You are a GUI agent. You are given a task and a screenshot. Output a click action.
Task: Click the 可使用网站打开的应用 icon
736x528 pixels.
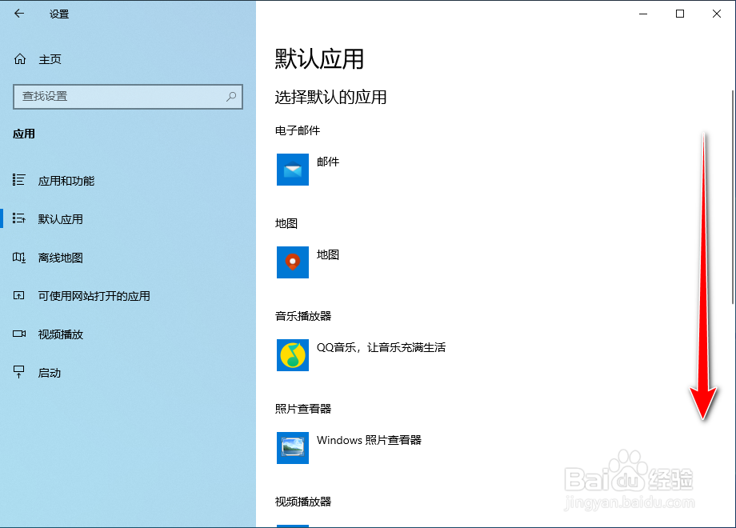click(18, 296)
